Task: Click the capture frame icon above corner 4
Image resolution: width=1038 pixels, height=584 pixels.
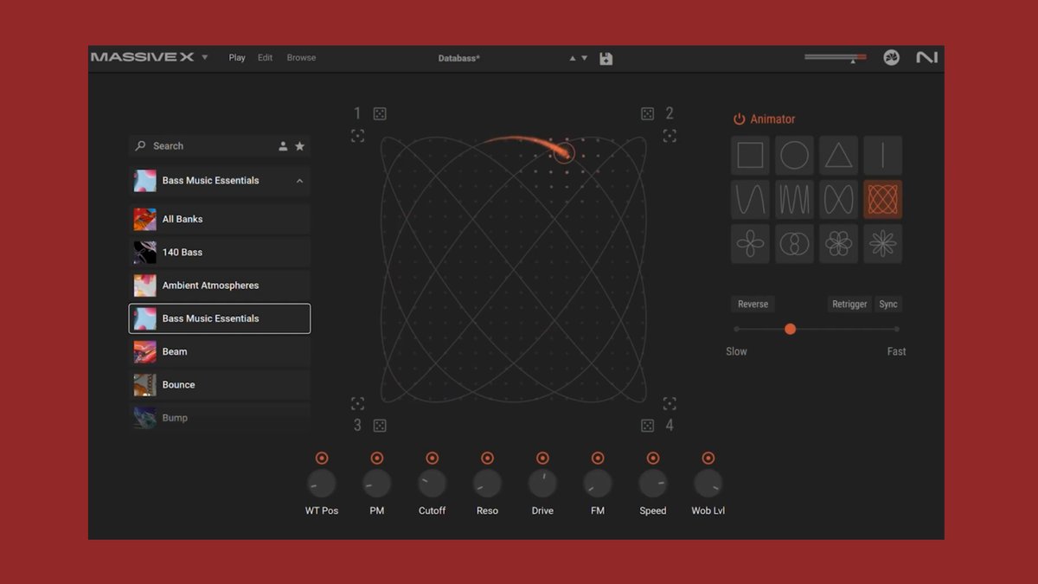Action: [x=670, y=403]
